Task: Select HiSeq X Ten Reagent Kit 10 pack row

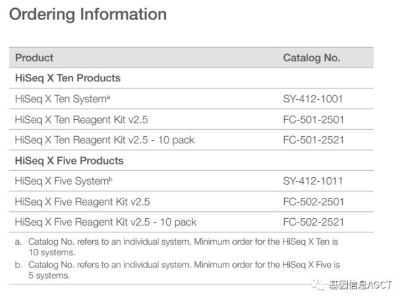Action: pyautogui.click(x=105, y=140)
